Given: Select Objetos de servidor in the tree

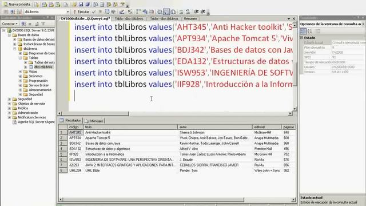Looking at the screenshot, I should coord(31,104).
